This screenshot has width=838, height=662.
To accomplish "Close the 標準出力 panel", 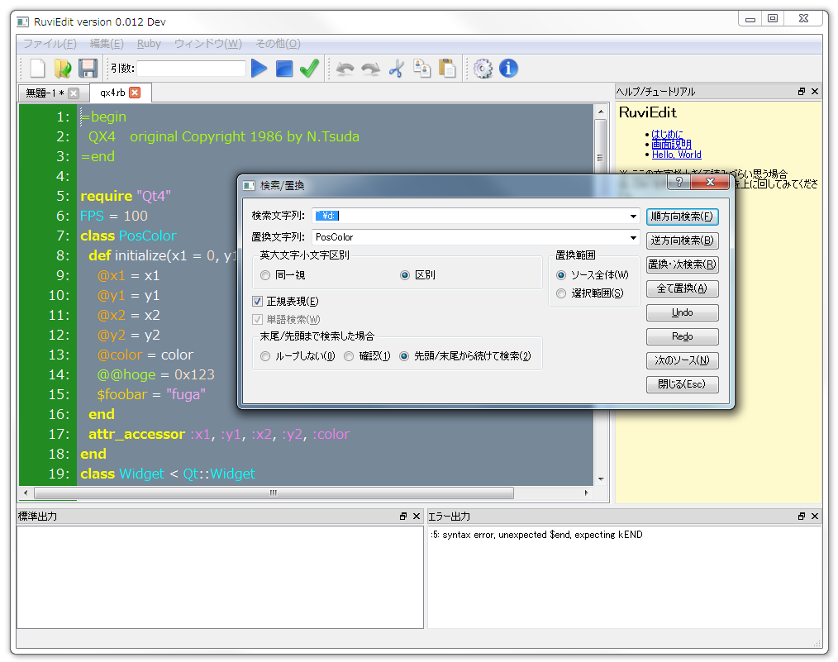I will coord(417,517).
